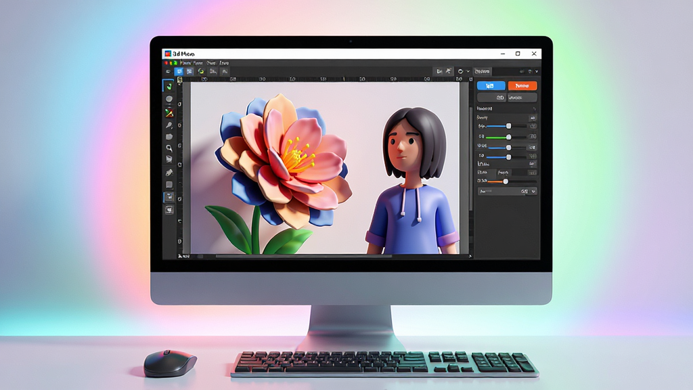Open the third menu in the menu bar
The image size is (693, 390).
click(211, 63)
